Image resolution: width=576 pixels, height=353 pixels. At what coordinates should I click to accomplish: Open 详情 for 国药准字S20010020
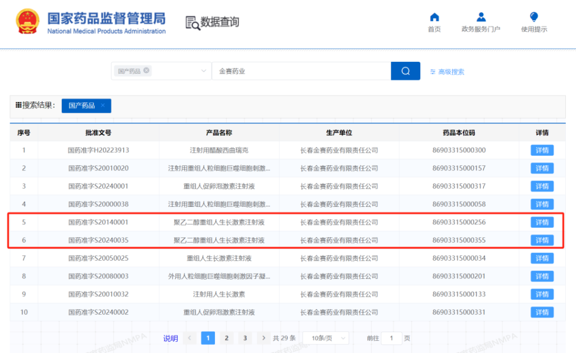pyautogui.click(x=542, y=168)
